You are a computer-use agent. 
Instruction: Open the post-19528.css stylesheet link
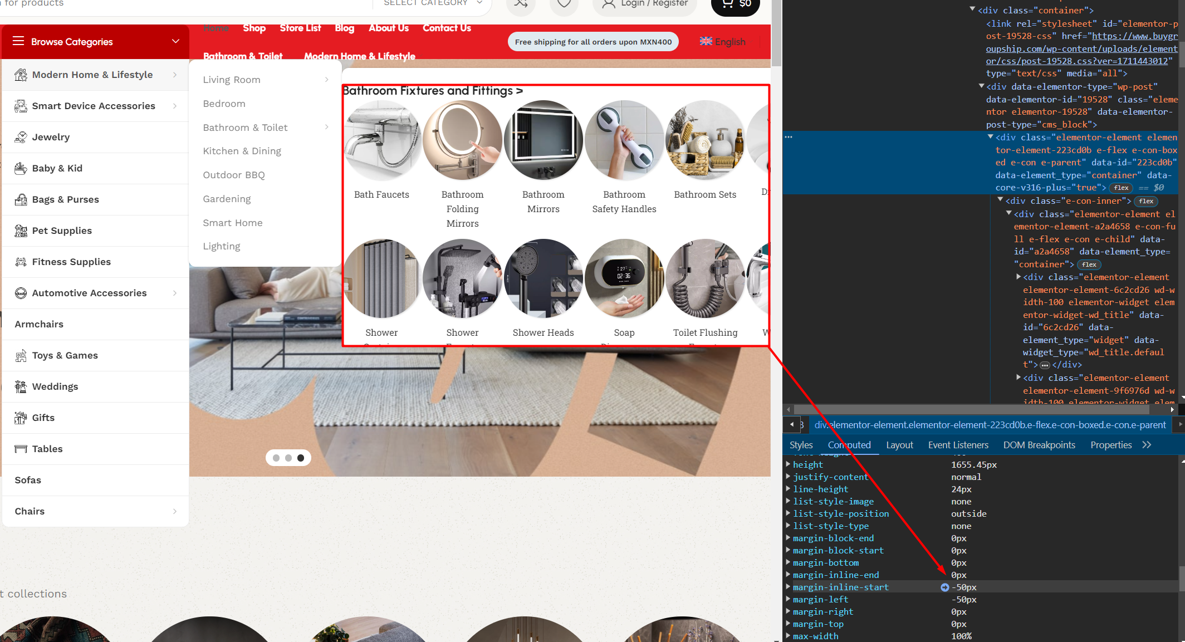(1081, 48)
